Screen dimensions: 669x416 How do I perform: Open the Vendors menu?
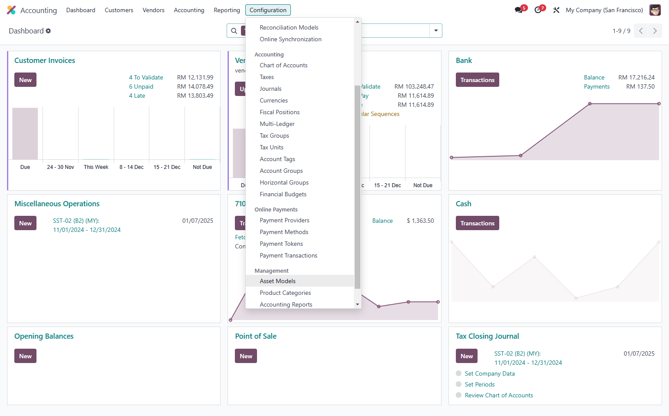pyautogui.click(x=153, y=10)
